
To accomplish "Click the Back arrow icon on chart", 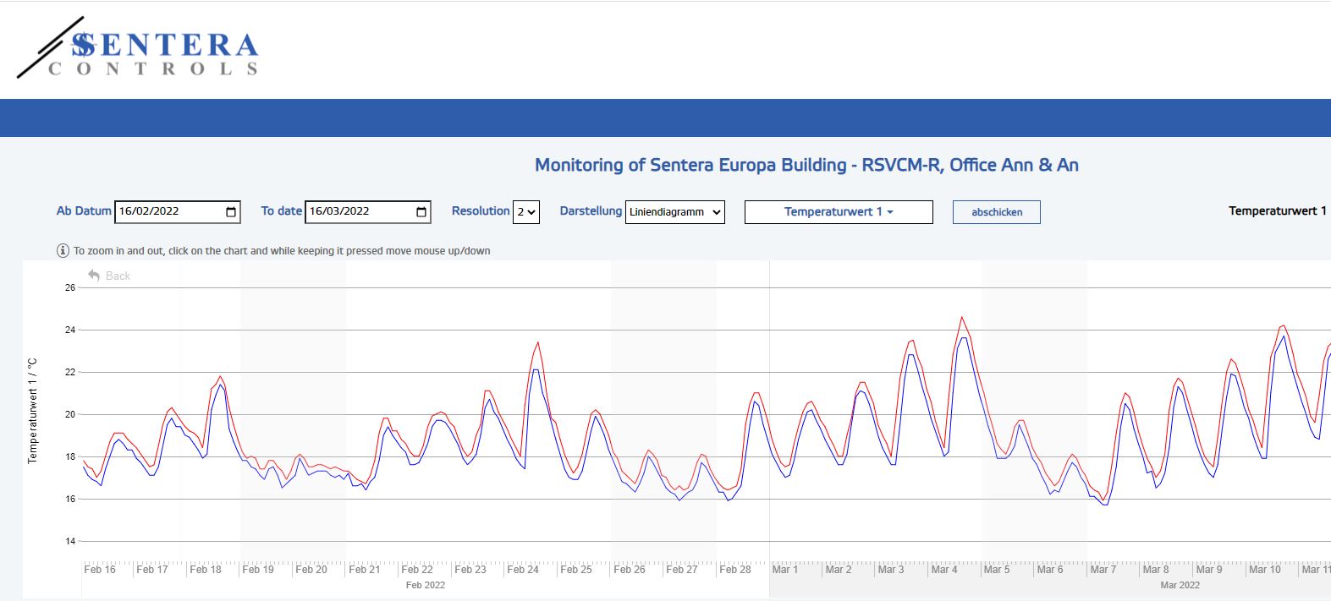I will click(x=94, y=276).
